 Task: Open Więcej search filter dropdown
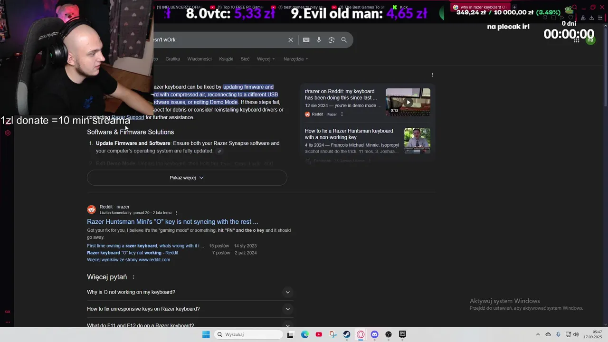tap(266, 59)
